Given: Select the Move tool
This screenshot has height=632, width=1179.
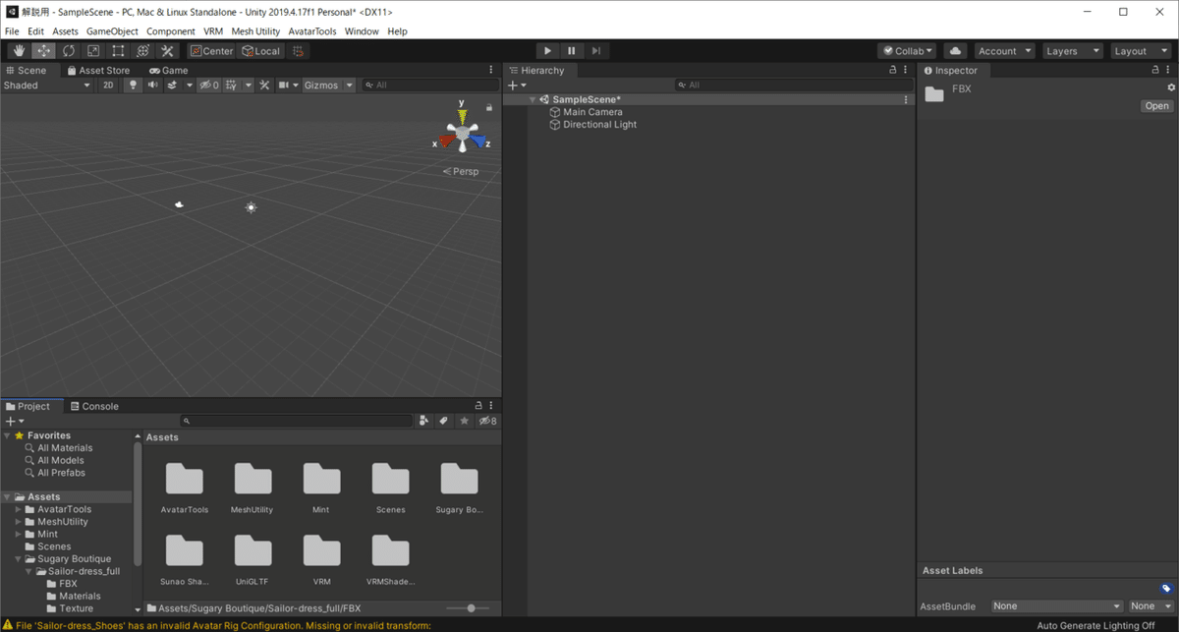Looking at the screenshot, I should tap(44, 51).
